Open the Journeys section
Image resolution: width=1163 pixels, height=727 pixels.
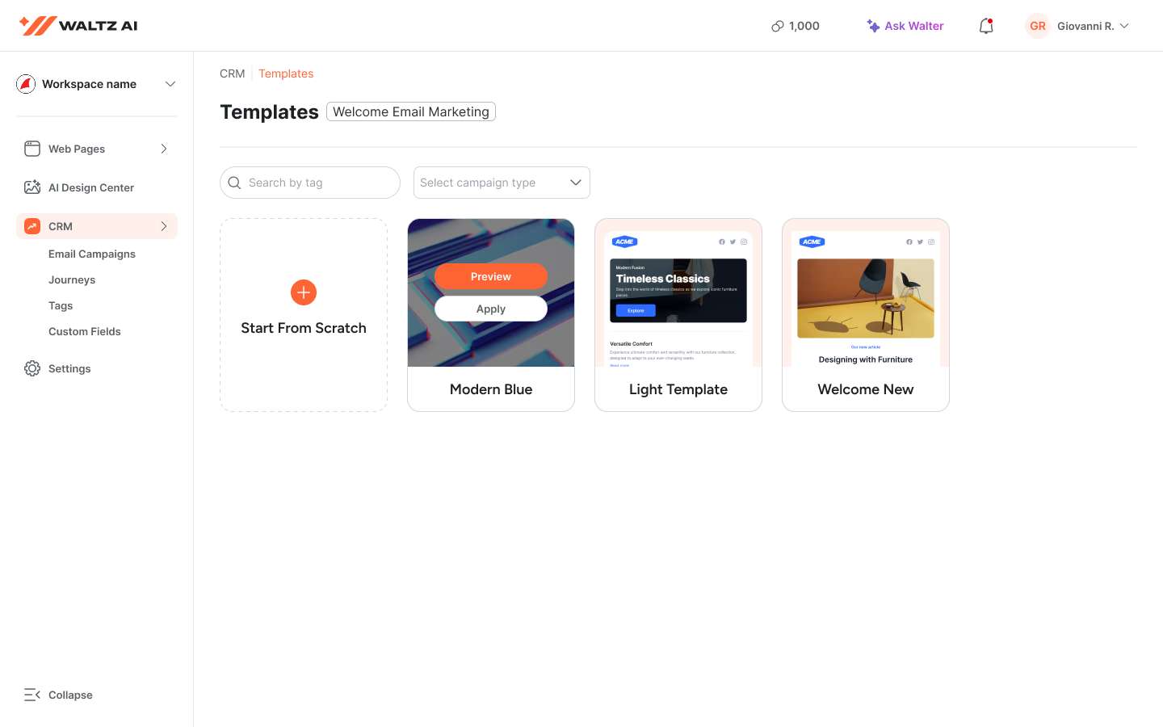pos(72,279)
